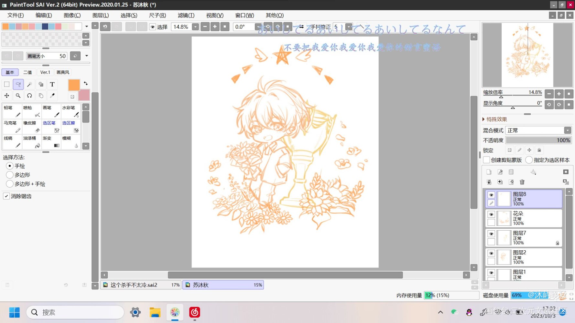Enable 创建剪贴蒙版 checkbox
This screenshot has width=575, height=323.
pos(487,160)
